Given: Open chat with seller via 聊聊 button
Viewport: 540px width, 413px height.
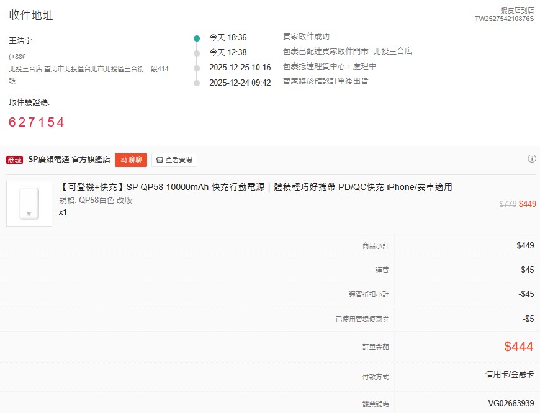Looking at the screenshot, I should 130,160.
